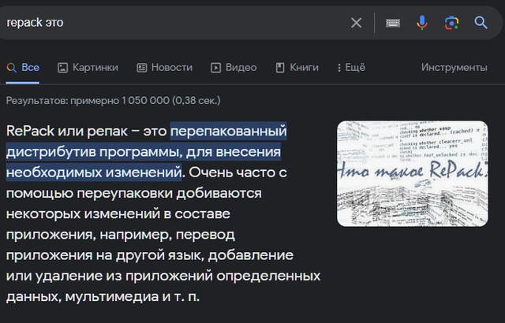This screenshot has width=505, height=323.
Task: Switch to the Новости tab label
Action: click(x=171, y=68)
